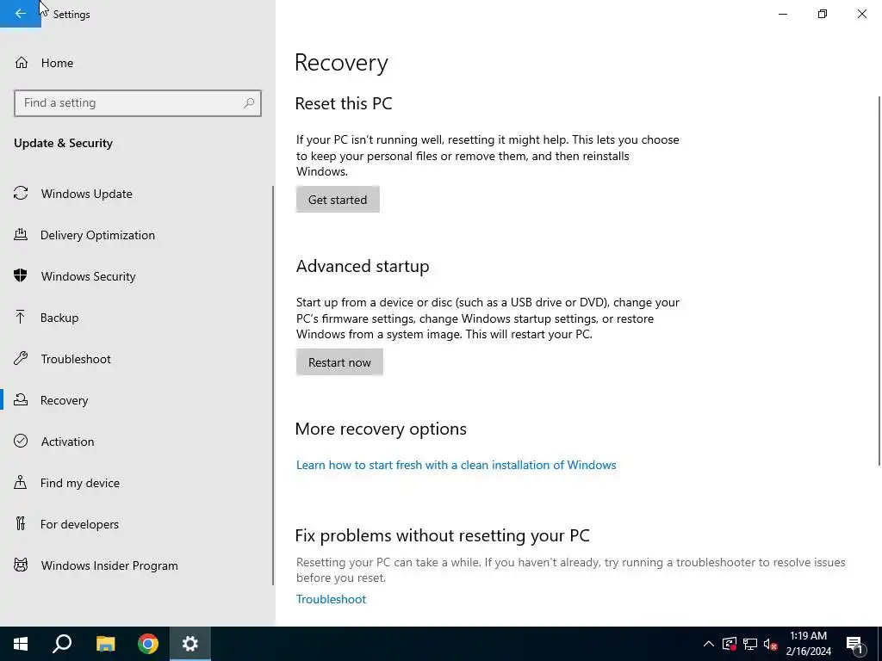This screenshot has height=661, width=882.
Task: Select the Delivery Optimization icon
Action: pyautogui.click(x=21, y=235)
